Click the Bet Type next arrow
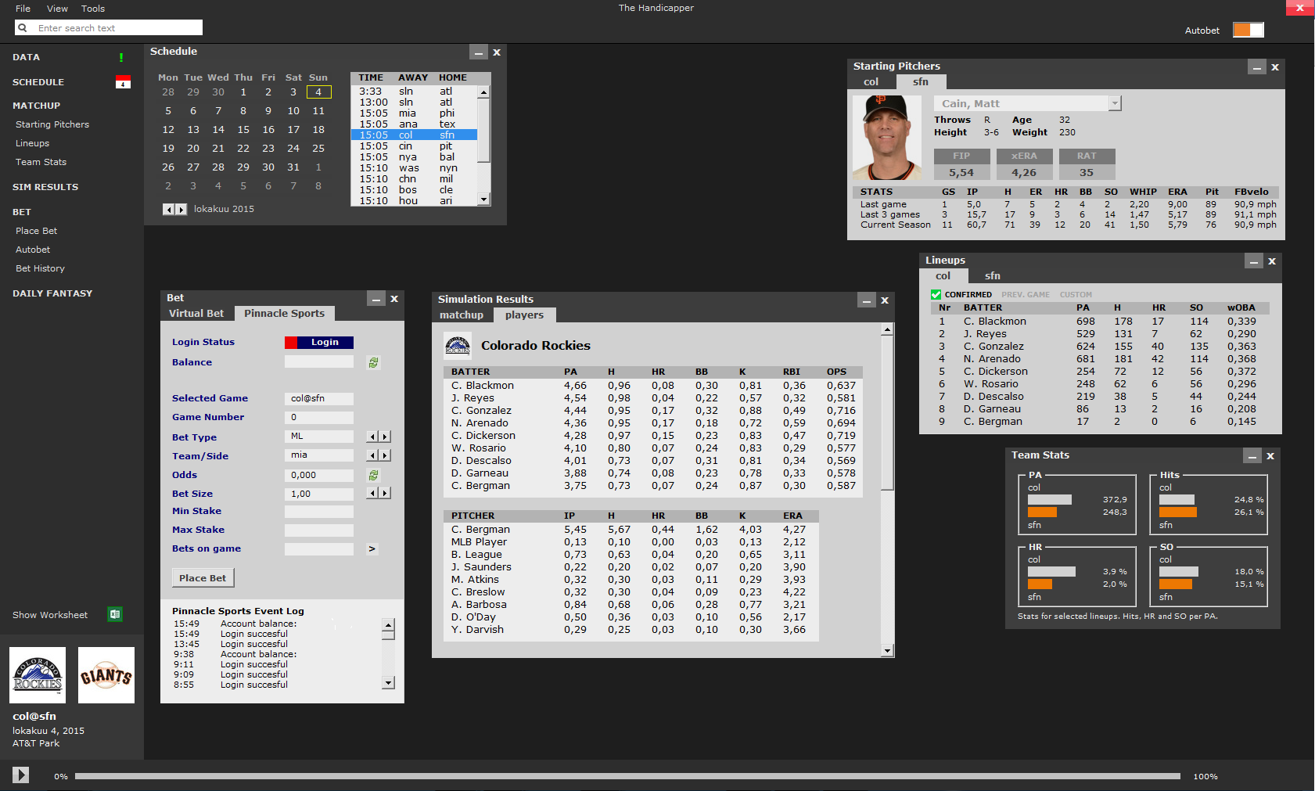 click(x=385, y=437)
